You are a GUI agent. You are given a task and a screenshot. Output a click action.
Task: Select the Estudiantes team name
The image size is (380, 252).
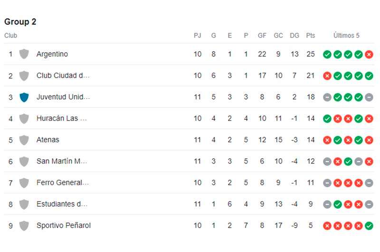pos(62,204)
